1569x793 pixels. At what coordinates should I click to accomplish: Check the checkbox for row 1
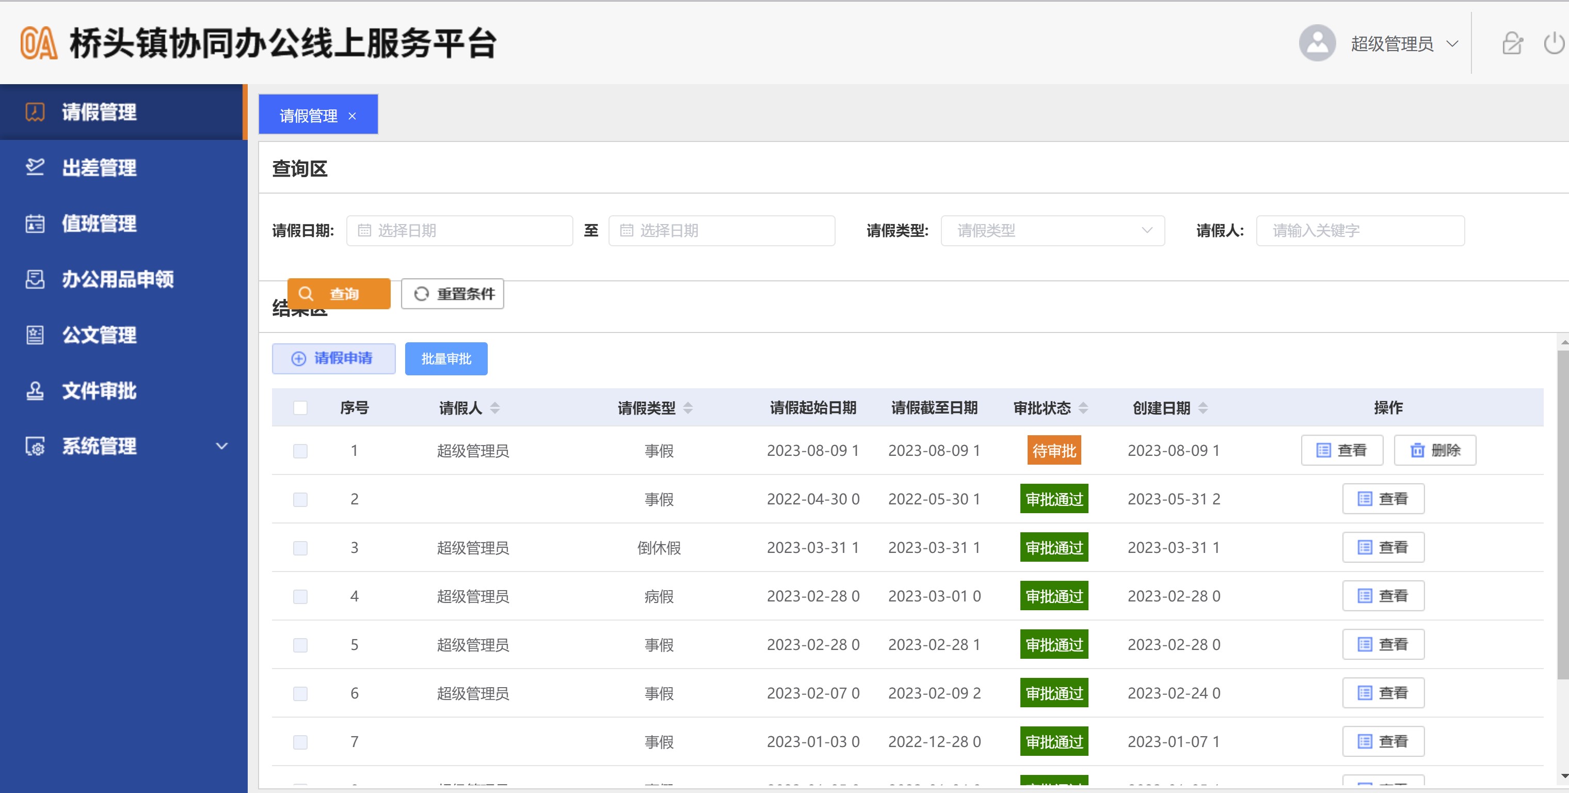pos(300,451)
